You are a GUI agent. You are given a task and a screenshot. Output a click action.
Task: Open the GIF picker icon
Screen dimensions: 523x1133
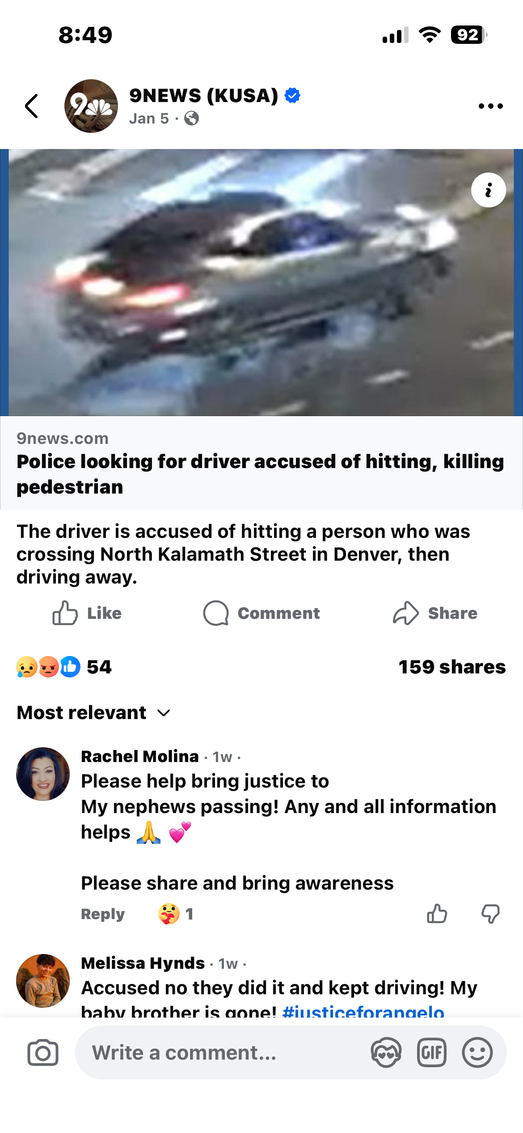(431, 1052)
